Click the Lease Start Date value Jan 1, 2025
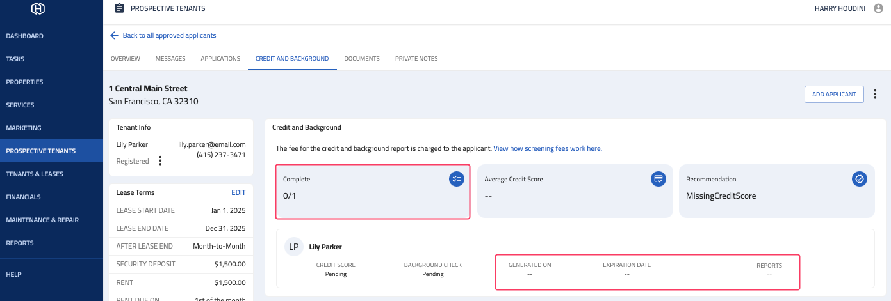This screenshot has height=301, width=891. pos(229,210)
